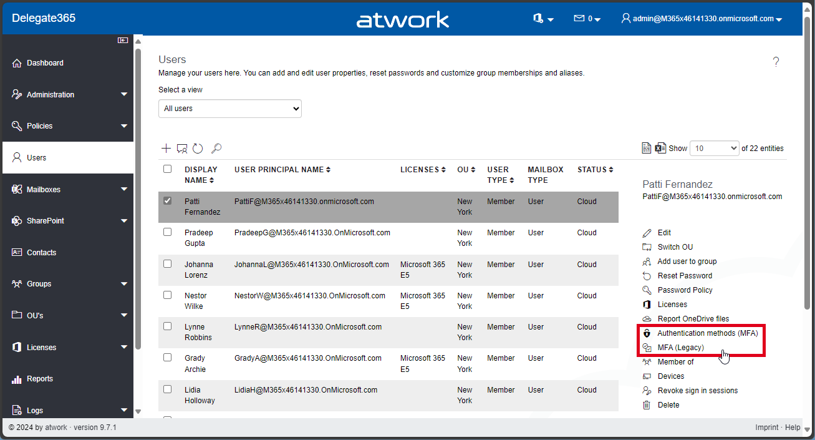Click the refresh icon above the table
The width and height of the screenshot is (815, 440).
pos(198,149)
